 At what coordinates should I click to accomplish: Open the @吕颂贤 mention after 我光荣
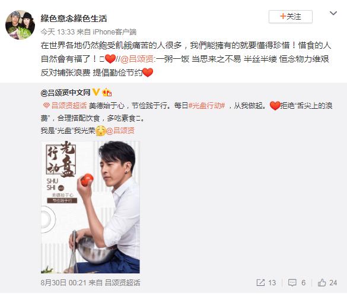pyautogui.click(x=120, y=131)
